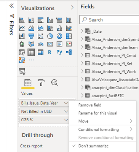Screen dimensions: 139x152
Task: Select the ArcGIS Maps visual
Action: [22, 60]
